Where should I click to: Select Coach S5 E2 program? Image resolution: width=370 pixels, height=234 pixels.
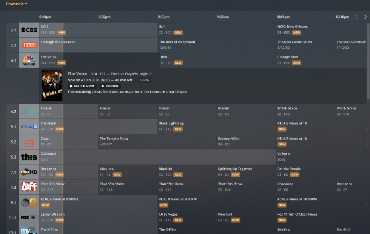pyautogui.click(x=69, y=142)
